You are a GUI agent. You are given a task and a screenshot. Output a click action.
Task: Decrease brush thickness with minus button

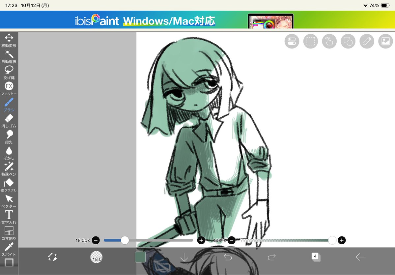click(x=96, y=240)
